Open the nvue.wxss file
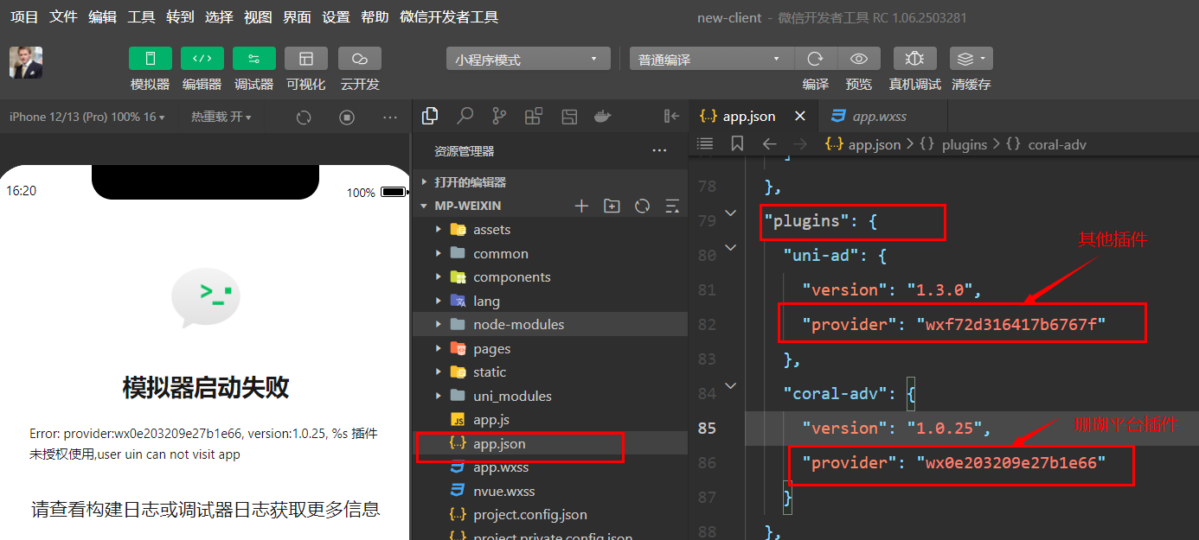 [x=550, y=491]
